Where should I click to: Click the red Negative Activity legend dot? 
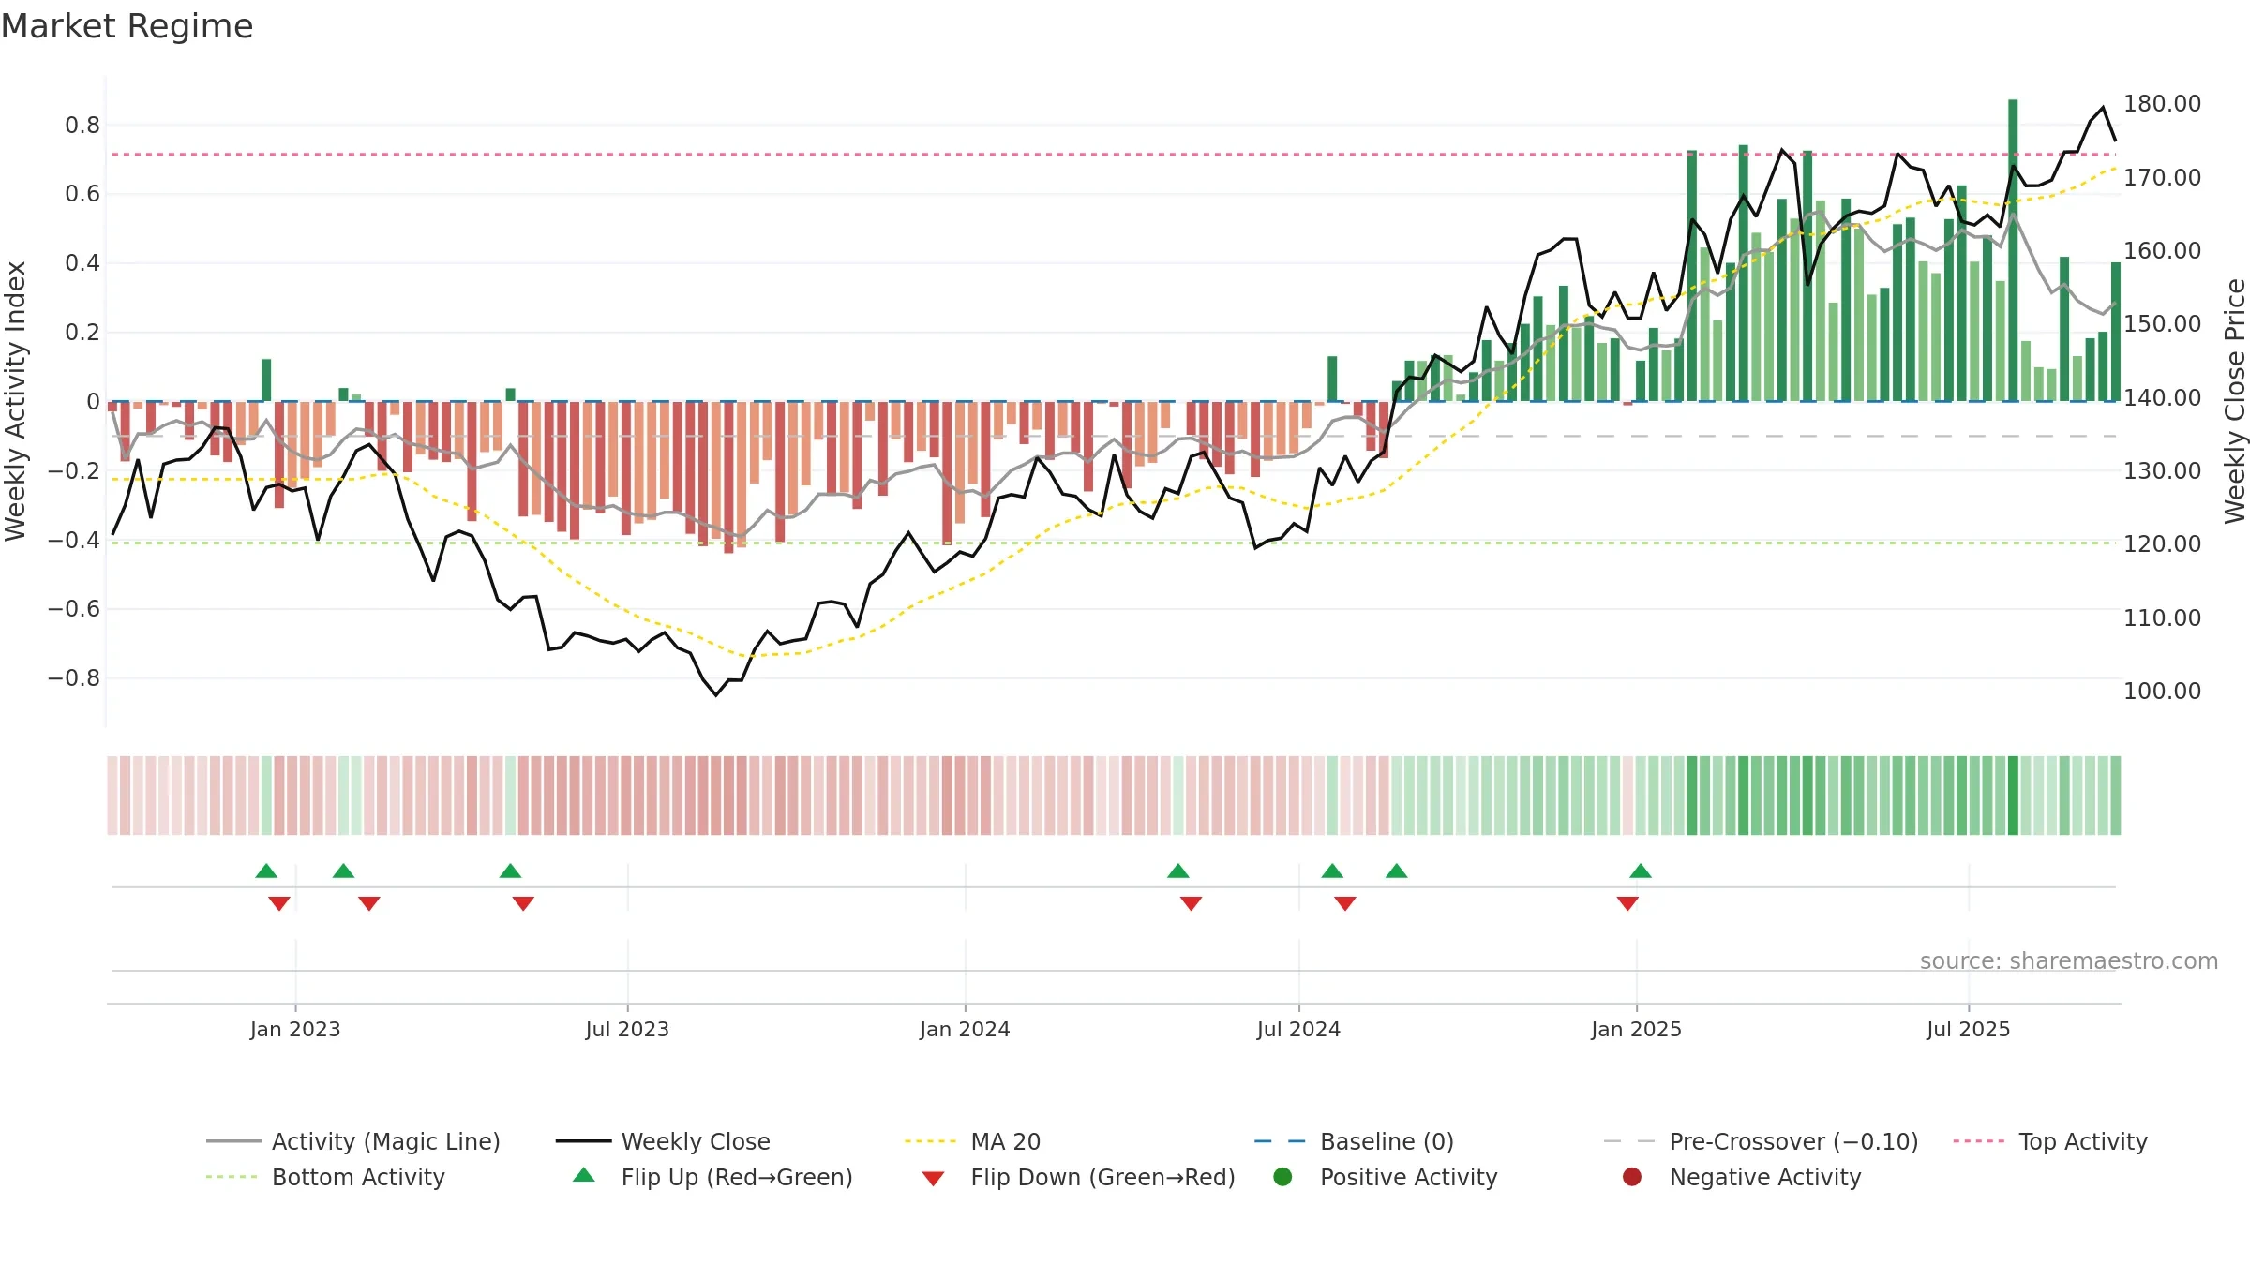1632,1177
